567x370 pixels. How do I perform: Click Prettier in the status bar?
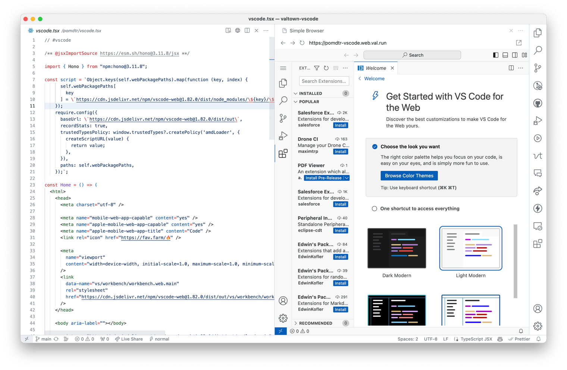click(x=519, y=339)
